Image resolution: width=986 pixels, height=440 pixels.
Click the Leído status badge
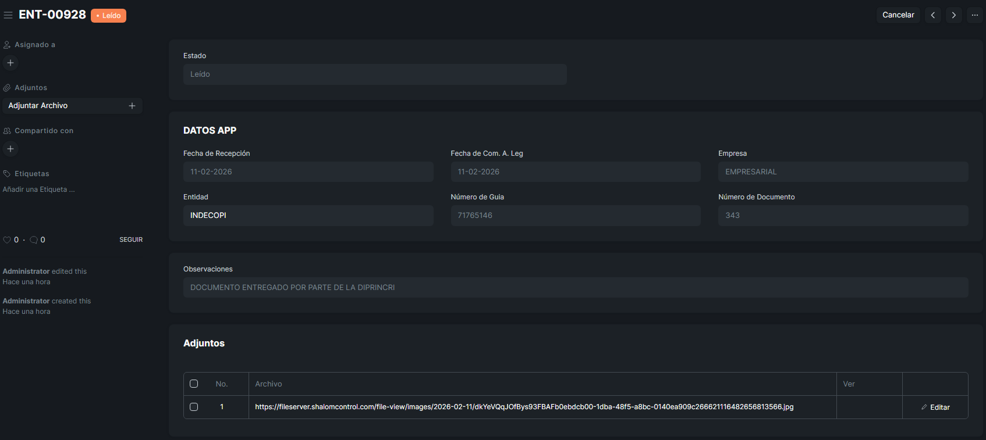[x=108, y=16]
